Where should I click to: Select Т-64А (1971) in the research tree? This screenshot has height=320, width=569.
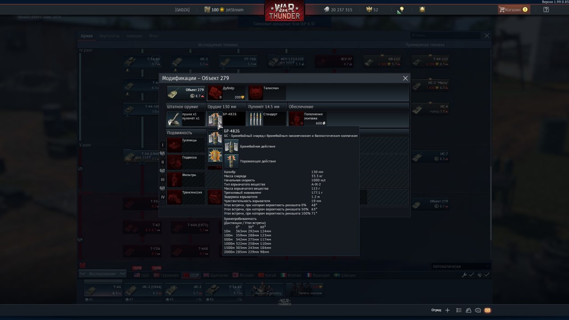pos(190,228)
